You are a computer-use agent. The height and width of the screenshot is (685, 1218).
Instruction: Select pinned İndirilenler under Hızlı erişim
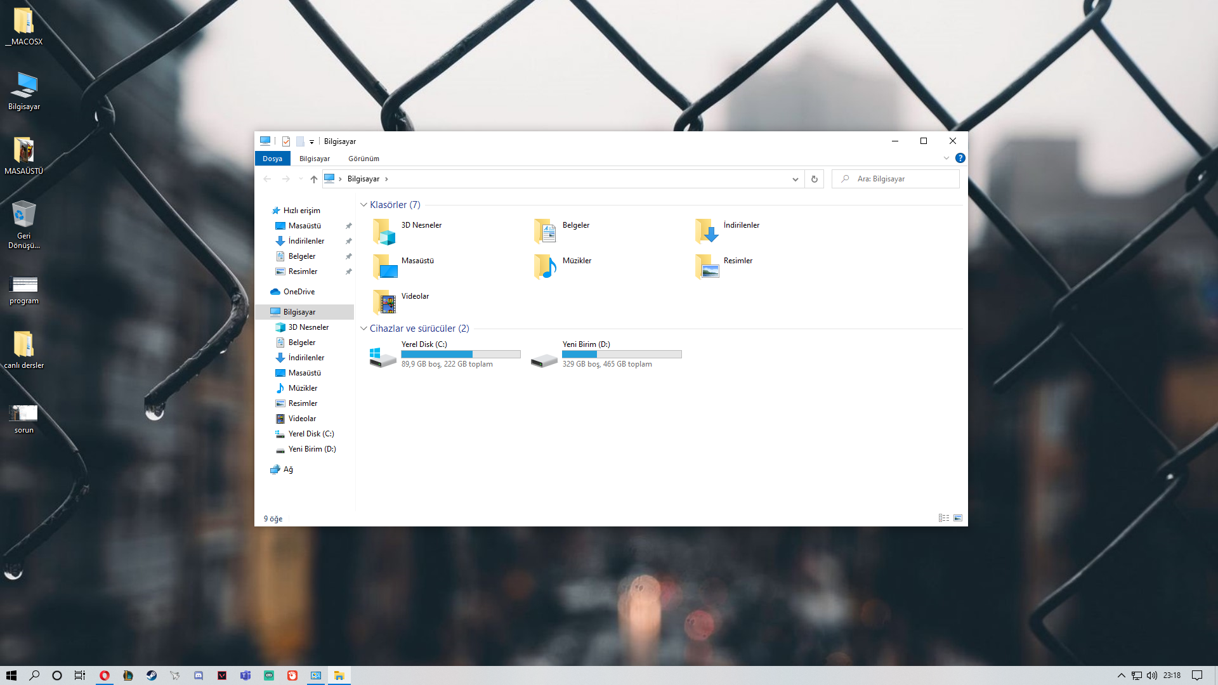306,241
